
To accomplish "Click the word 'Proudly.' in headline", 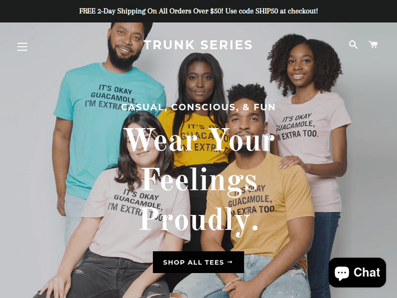I will [198, 219].
